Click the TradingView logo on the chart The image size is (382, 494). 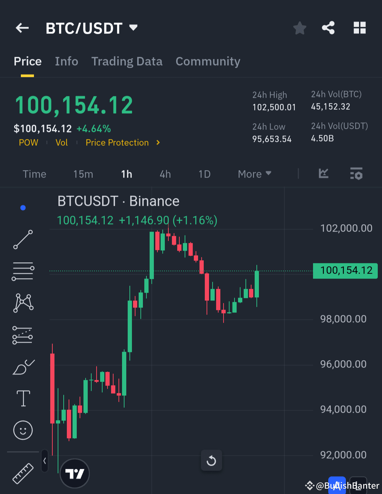pos(74,473)
